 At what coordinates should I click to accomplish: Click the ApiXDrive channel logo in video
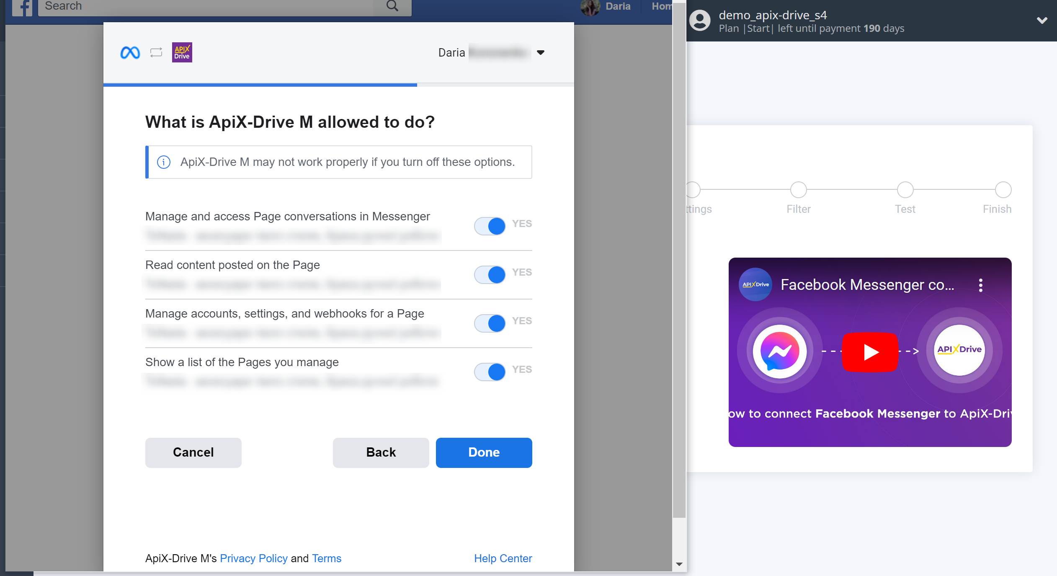pyautogui.click(x=755, y=284)
